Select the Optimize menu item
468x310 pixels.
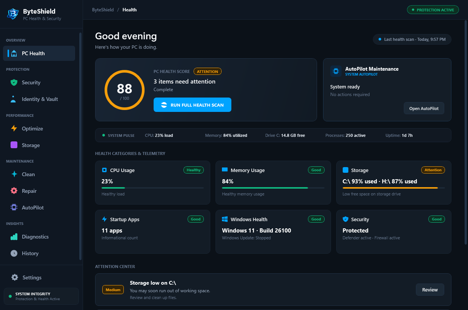tap(39, 129)
